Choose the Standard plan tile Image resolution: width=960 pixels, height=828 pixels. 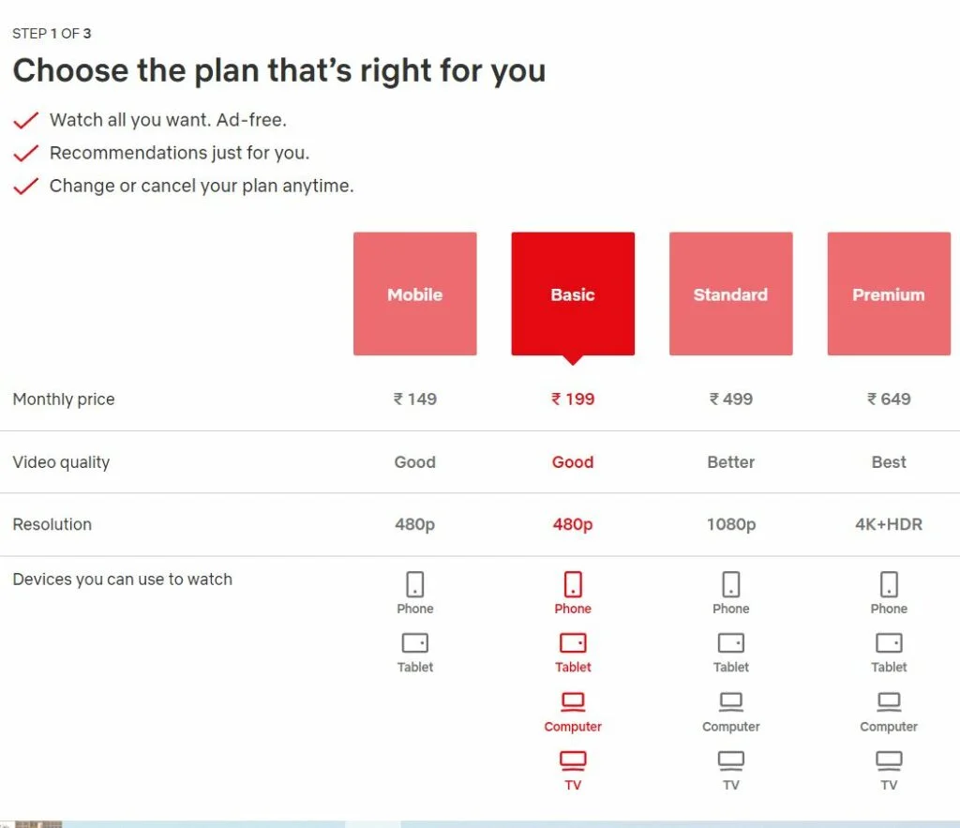pos(730,294)
